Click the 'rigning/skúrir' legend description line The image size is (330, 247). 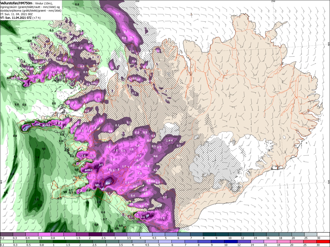(x=30, y=7)
